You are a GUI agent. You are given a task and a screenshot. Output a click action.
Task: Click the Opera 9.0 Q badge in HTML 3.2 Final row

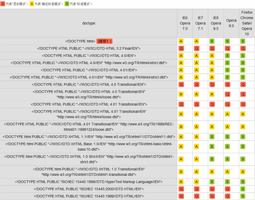click(227, 48)
